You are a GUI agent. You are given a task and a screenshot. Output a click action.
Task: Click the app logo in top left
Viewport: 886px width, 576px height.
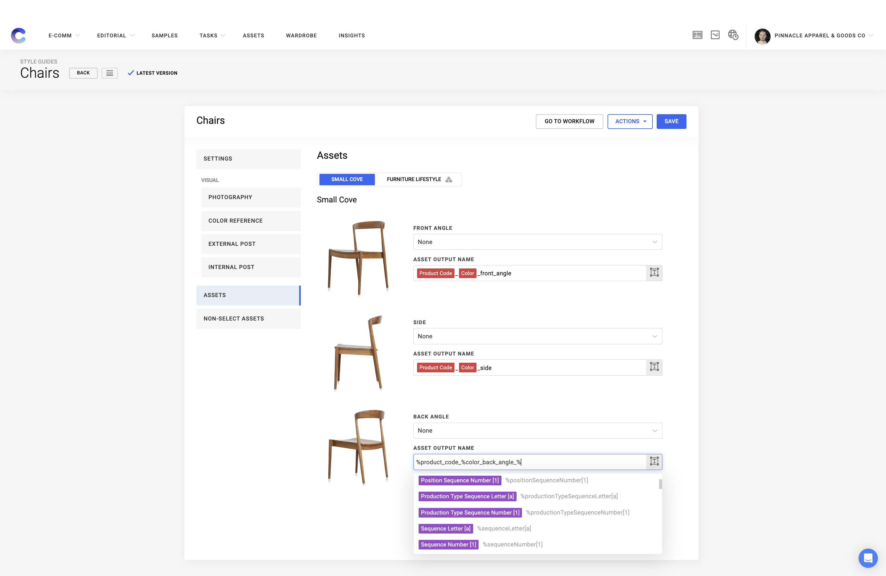coord(18,36)
